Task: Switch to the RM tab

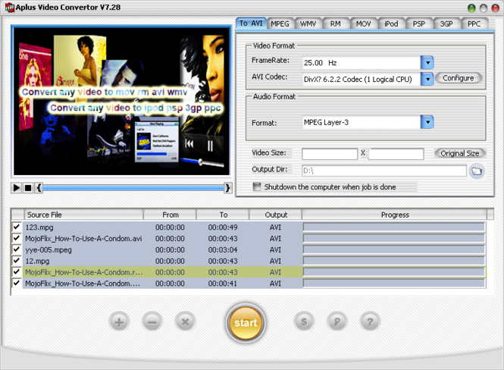Action: coord(336,24)
